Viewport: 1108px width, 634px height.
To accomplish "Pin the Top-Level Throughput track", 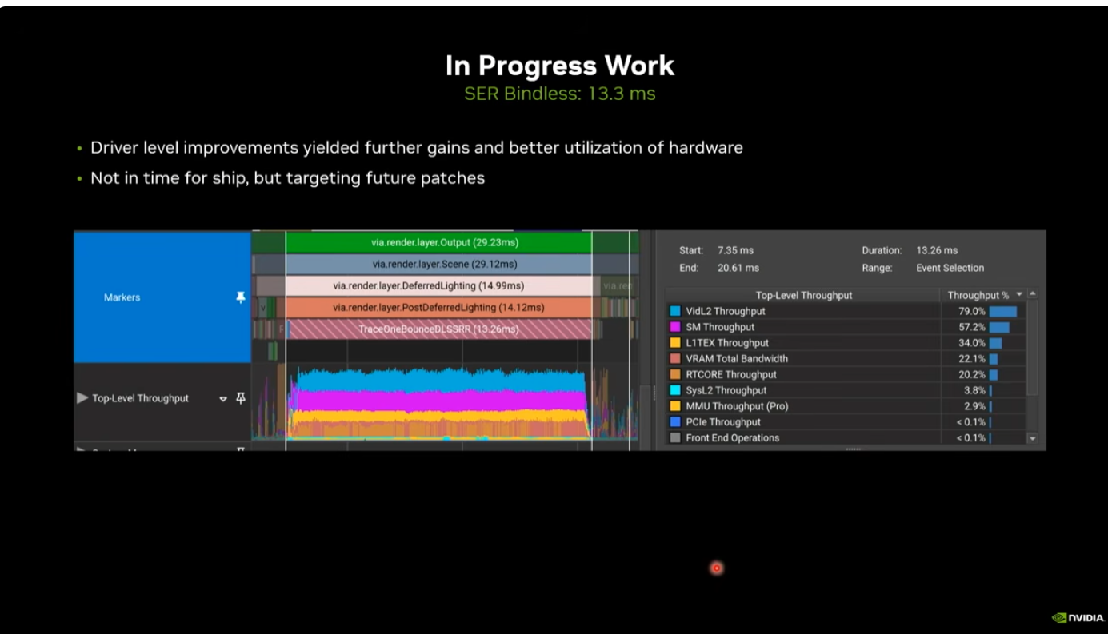I will pos(241,398).
